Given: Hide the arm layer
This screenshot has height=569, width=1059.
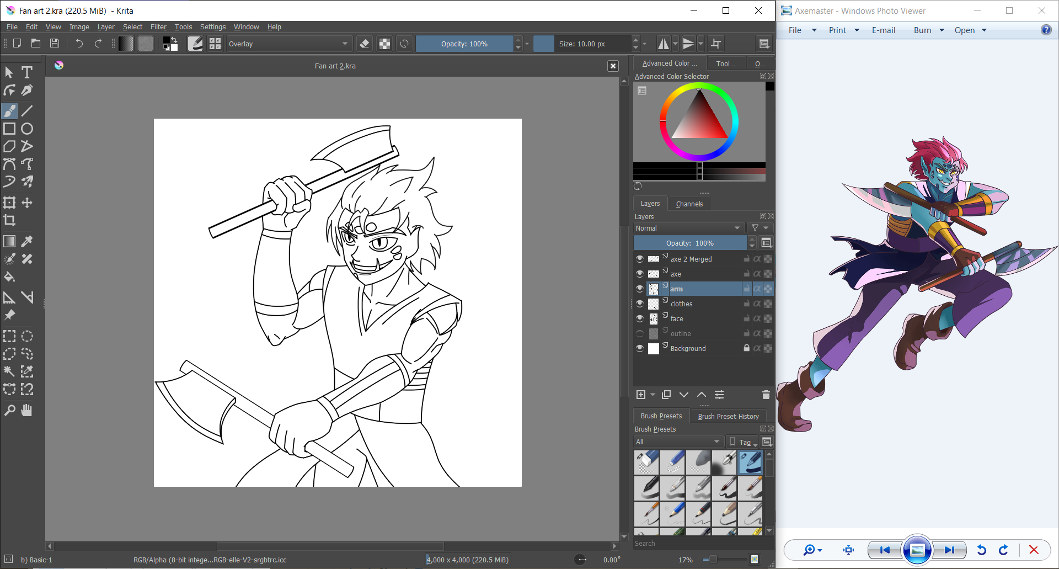Looking at the screenshot, I should [x=640, y=289].
